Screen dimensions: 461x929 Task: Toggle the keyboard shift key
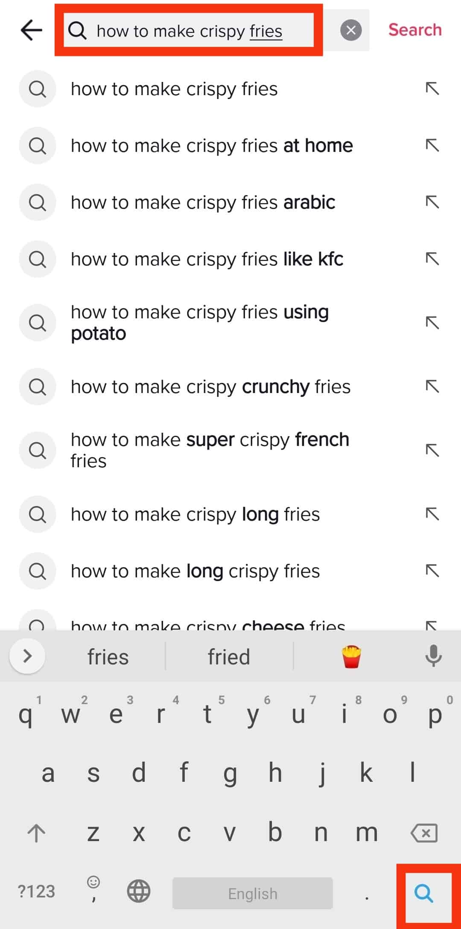point(36,833)
